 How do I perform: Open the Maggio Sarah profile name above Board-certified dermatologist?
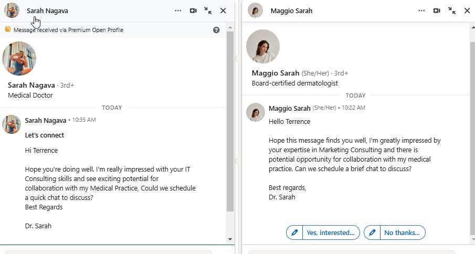[x=276, y=73]
